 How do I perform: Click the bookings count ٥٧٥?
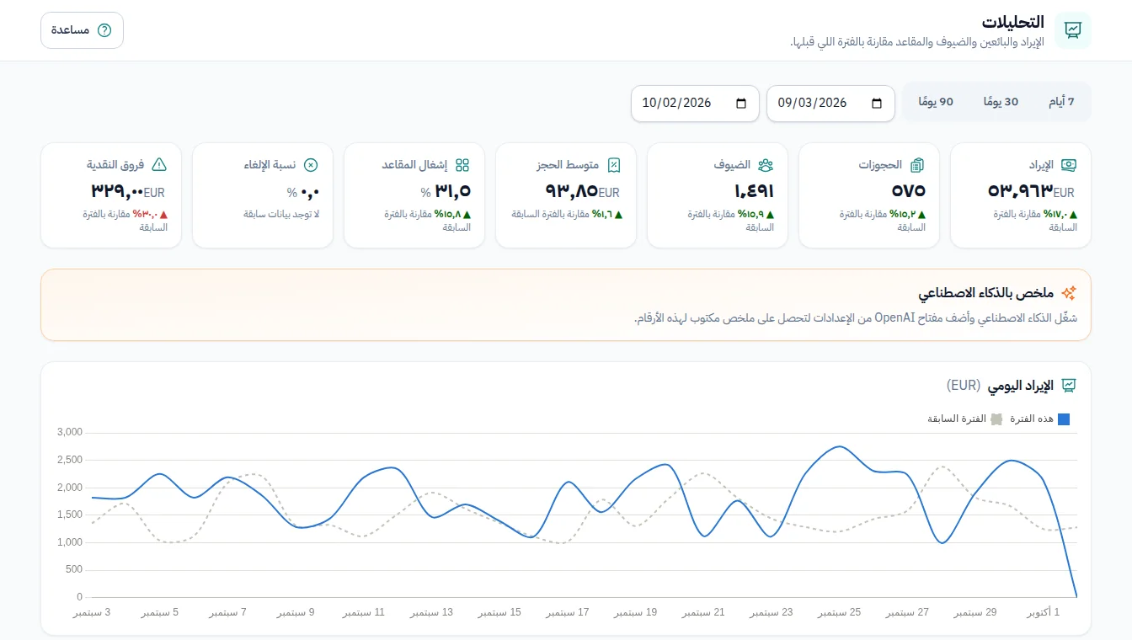907,191
